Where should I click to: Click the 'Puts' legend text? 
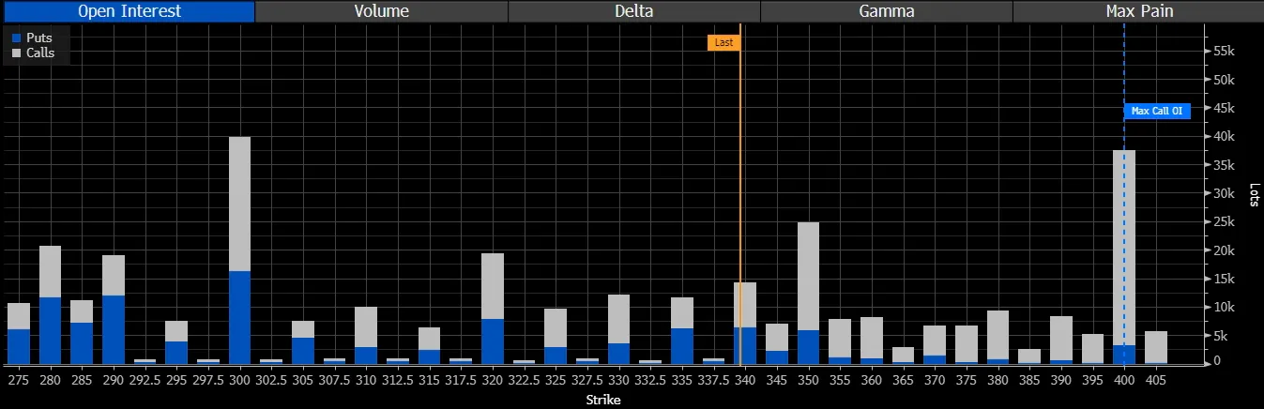tap(39, 38)
